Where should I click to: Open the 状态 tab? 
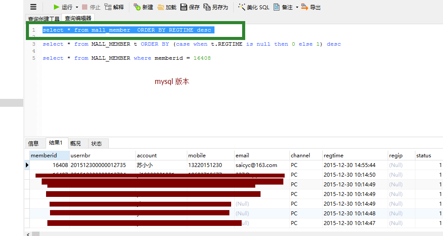[x=96, y=143]
